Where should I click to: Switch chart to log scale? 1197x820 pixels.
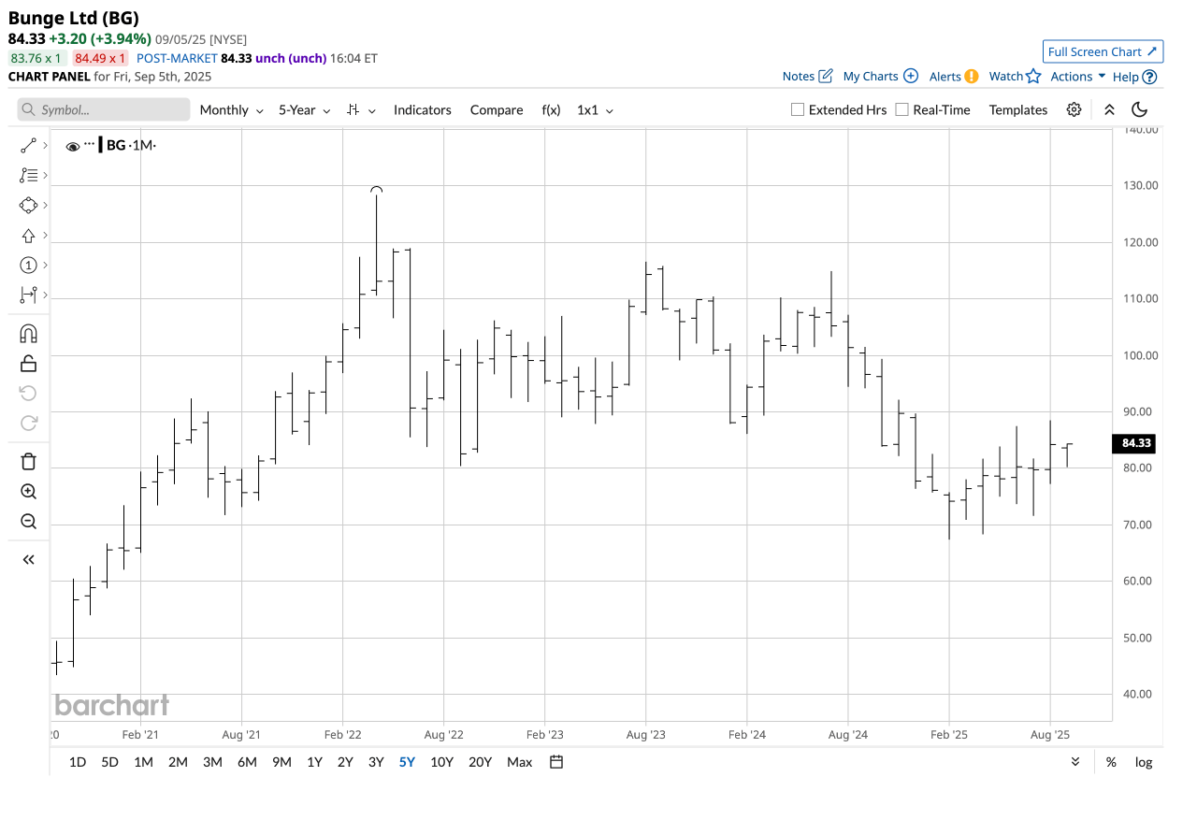tap(1144, 762)
